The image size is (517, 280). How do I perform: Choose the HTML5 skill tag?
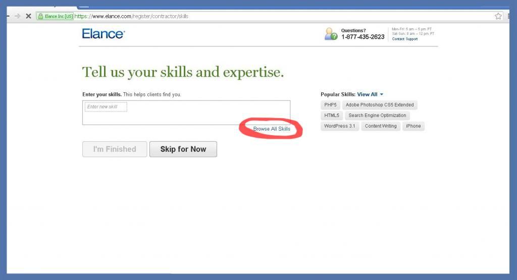coord(331,116)
